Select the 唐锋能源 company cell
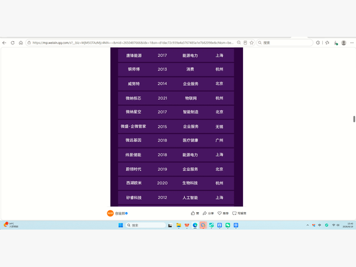The height and width of the screenshot is (267, 356). (x=134, y=56)
